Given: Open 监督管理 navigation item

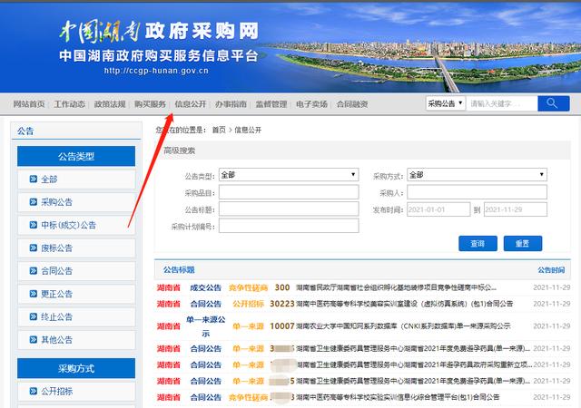Looking at the screenshot, I should (271, 104).
